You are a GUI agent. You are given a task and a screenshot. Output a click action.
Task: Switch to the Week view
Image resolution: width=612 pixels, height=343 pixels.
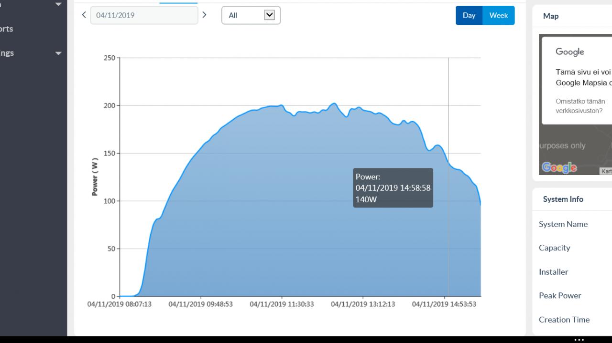[499, 15]
